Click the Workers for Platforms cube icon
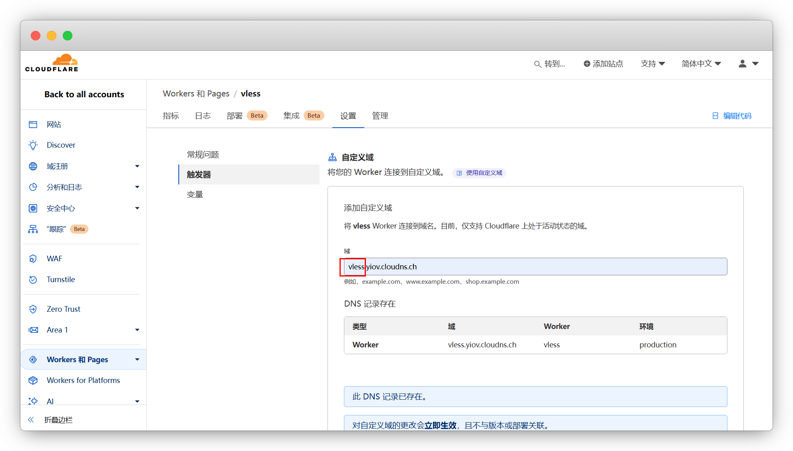Screen dimensions: 793x451 click(x=33, y=381)
